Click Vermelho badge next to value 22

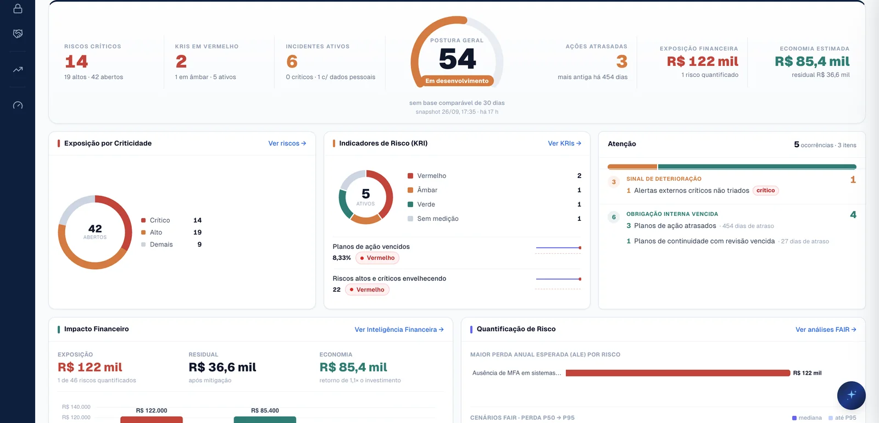click(367, 290)
